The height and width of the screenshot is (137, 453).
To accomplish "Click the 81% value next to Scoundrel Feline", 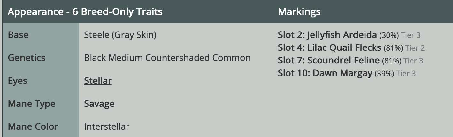I will 392,61.
